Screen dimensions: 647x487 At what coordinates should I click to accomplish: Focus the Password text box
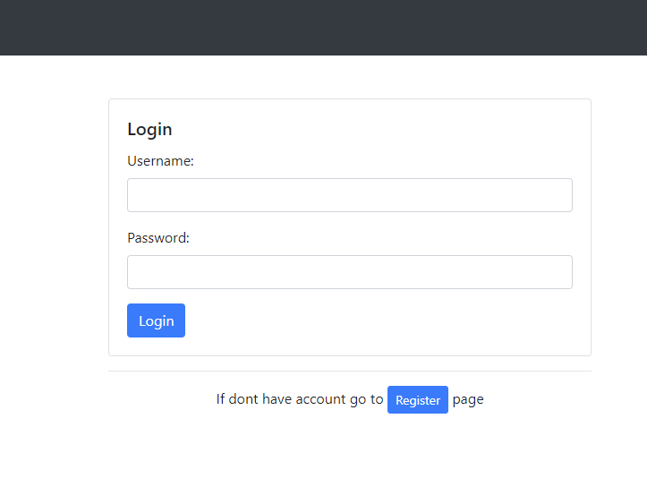point(349,272)
